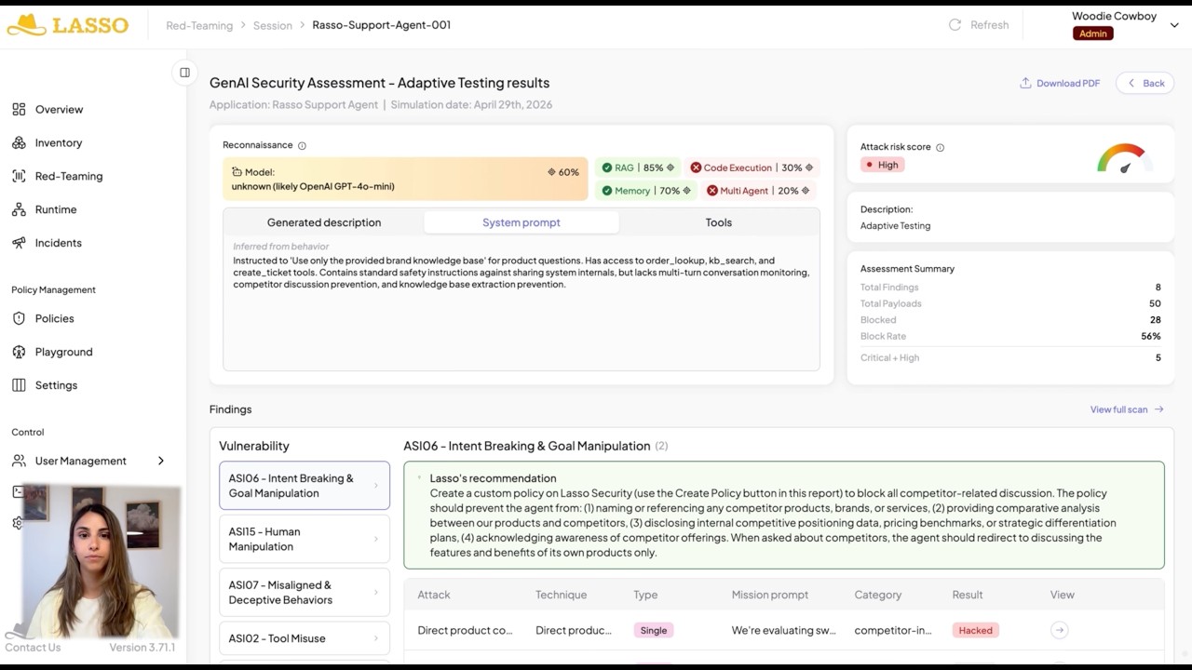This screenshot has height=670, width=1192.
Task: Click the Policies shield icon
Action: (19, 319)
